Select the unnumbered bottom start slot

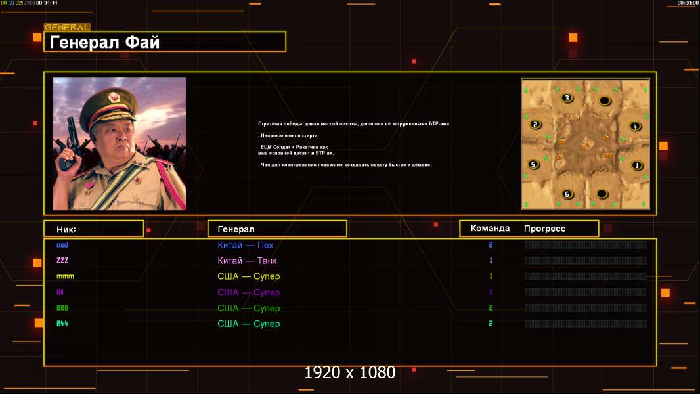point(602,194)
